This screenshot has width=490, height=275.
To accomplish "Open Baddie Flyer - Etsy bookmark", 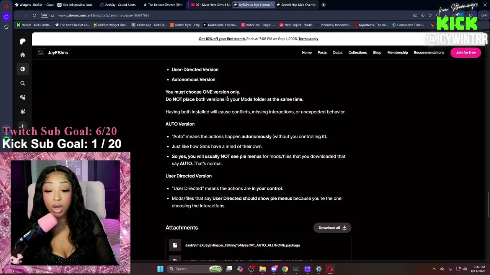I will tap(185, 25).
